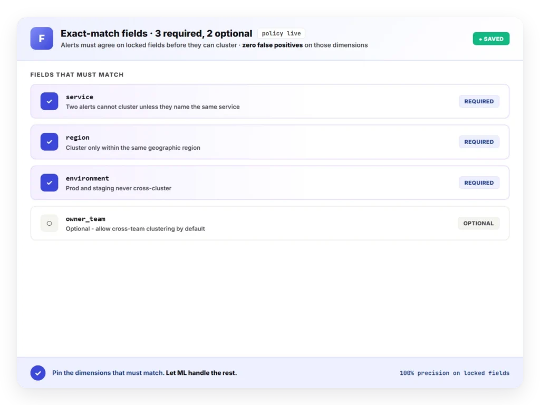Uncheck the region field checkbox
The height and width of the screenshot is (405, 540).
(x=49, y=142)
